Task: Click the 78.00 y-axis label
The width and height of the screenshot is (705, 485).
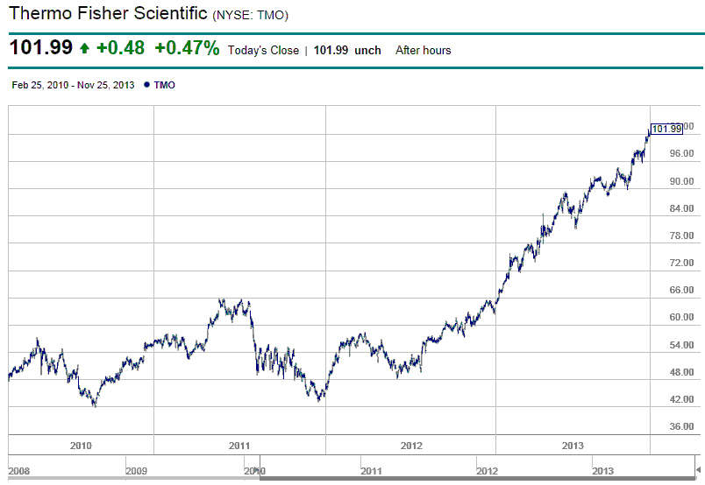Action: pyautogui.click(x=681, y=235)
